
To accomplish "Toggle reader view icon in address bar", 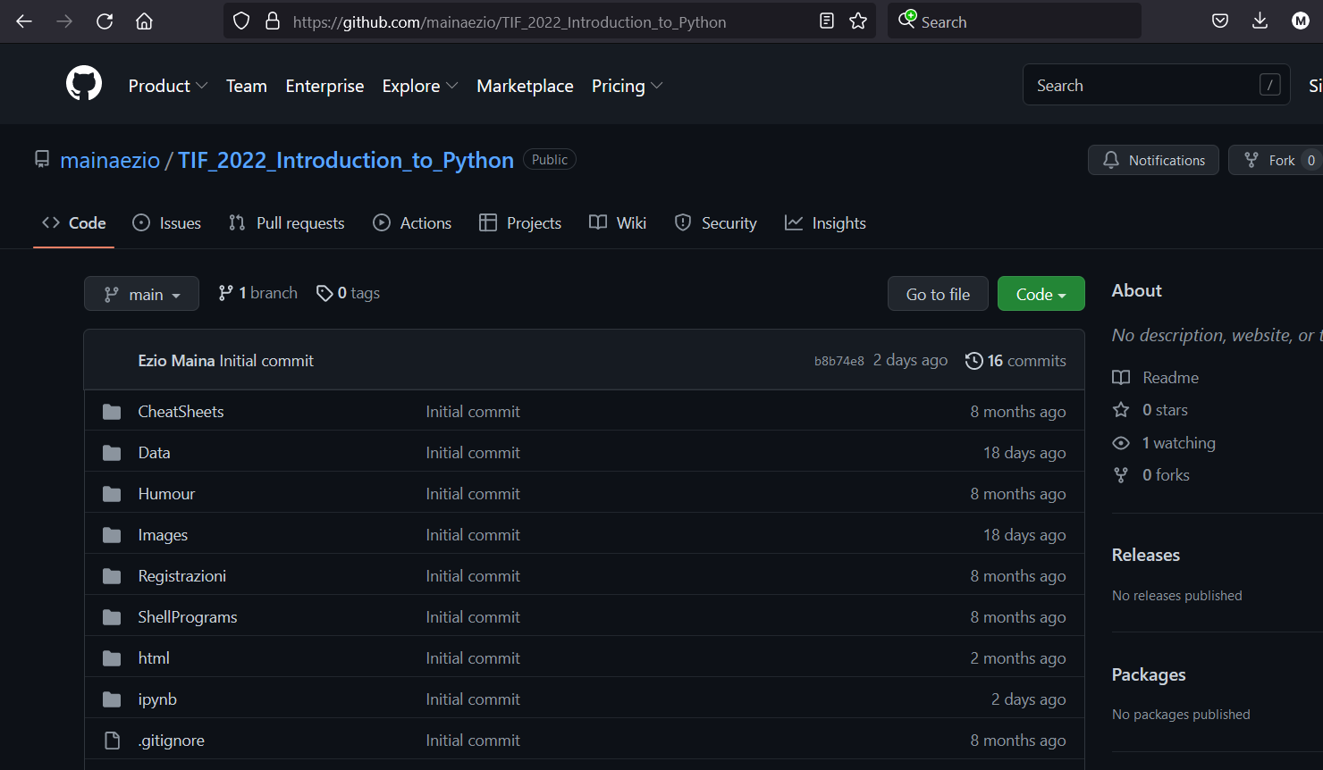I will 827,21.
